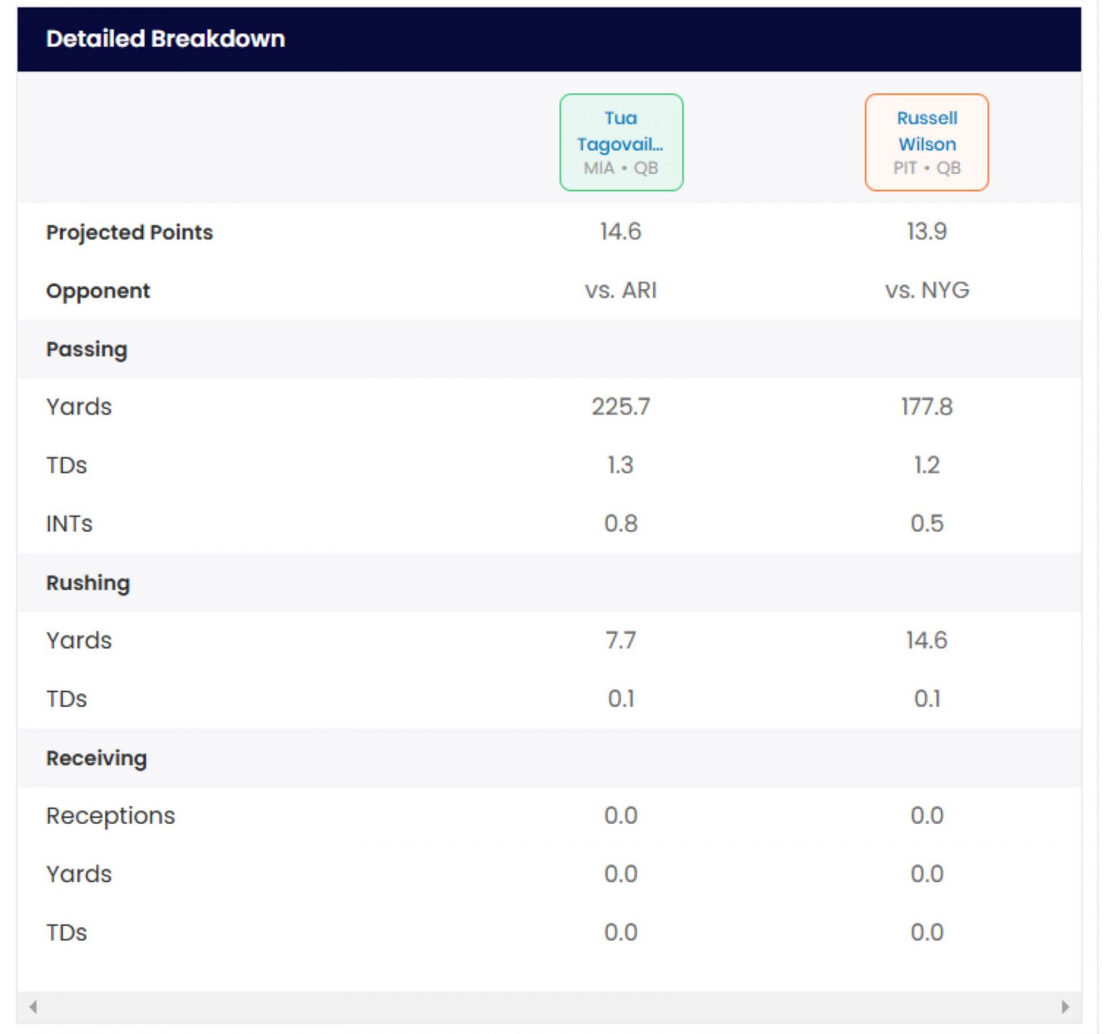1106x1034 pixels.
Task: Click the Detailed Breakdown header
Action: point(165,39)
